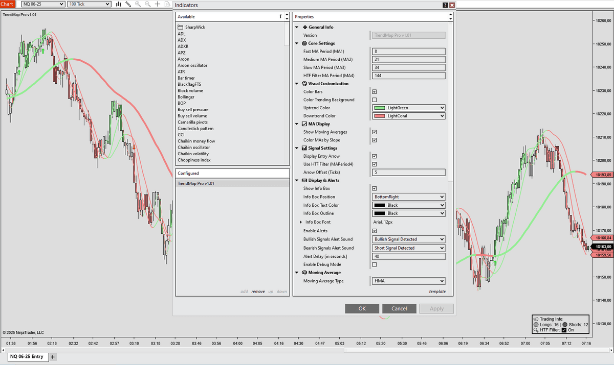Open the Info Box Position dropdown
The image size is (614, 365).
409,197
